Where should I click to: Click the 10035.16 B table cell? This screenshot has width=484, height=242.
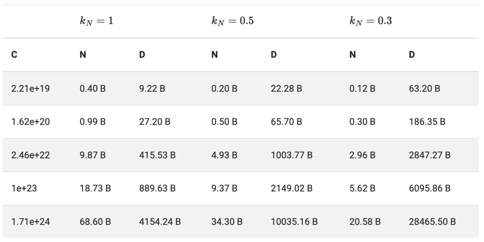[x=293, y=222]
